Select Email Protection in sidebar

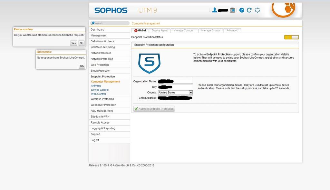pos(110,71)
